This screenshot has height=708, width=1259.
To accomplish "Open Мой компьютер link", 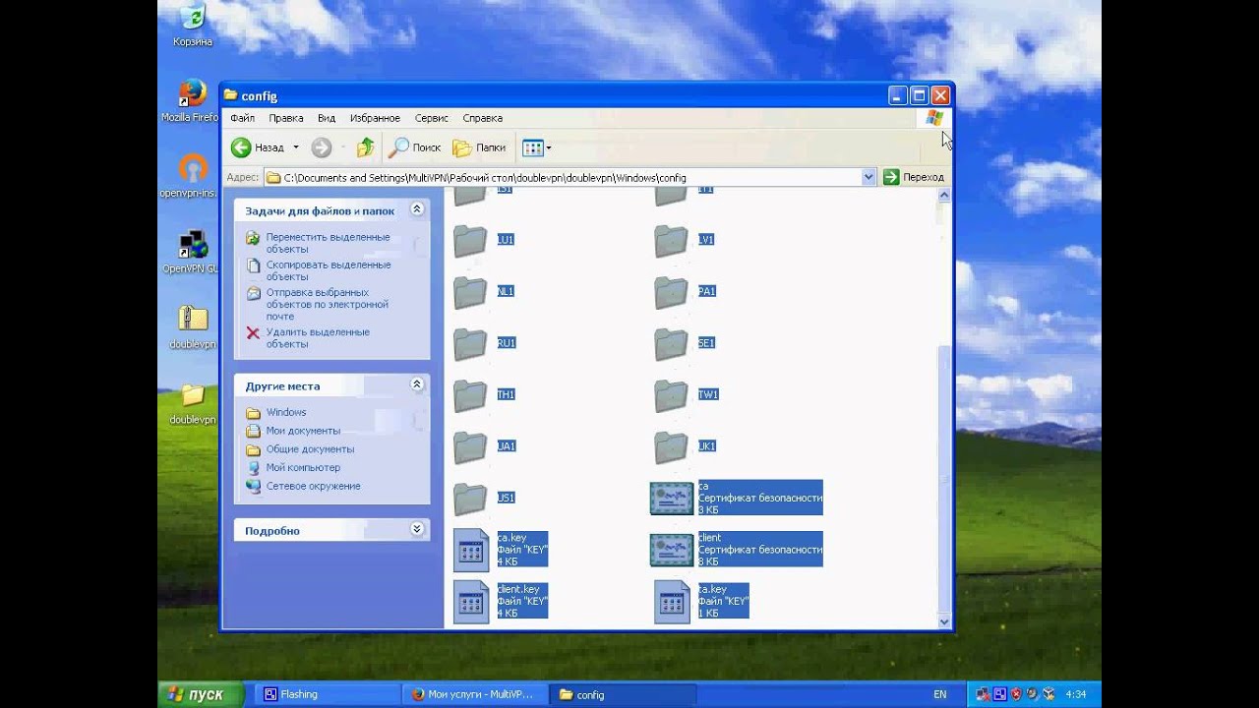I will [303, 467].
